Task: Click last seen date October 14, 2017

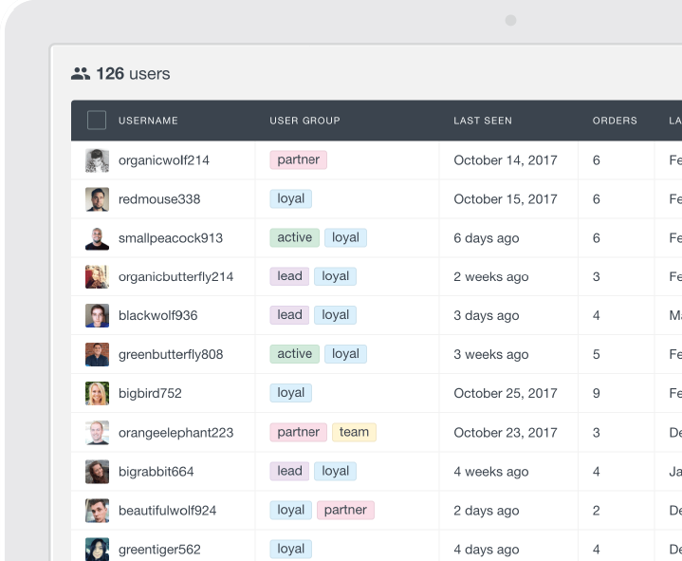Action: [x=506, y=160]
